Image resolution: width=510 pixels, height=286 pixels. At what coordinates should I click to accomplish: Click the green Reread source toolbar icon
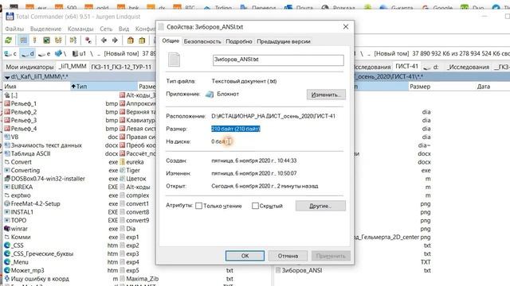tap(8, 41)
